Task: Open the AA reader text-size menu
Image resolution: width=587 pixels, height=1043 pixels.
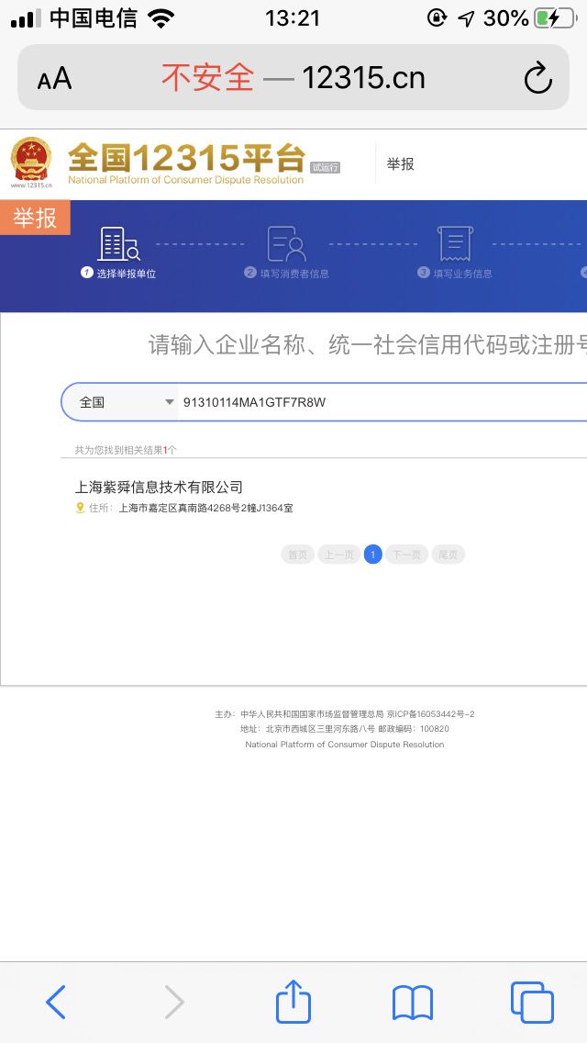Action: coord(54,79)
